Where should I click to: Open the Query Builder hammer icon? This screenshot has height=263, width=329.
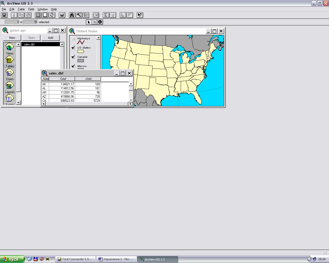point(79,15)
